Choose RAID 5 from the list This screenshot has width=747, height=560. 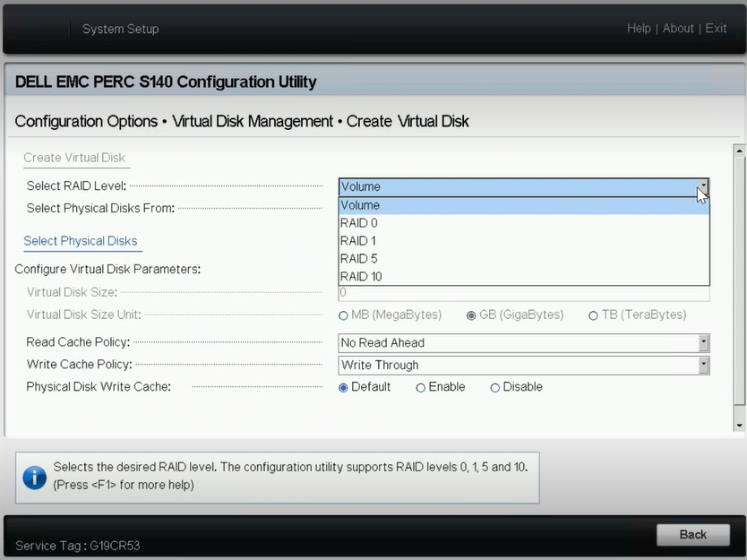tap(524, 259)
